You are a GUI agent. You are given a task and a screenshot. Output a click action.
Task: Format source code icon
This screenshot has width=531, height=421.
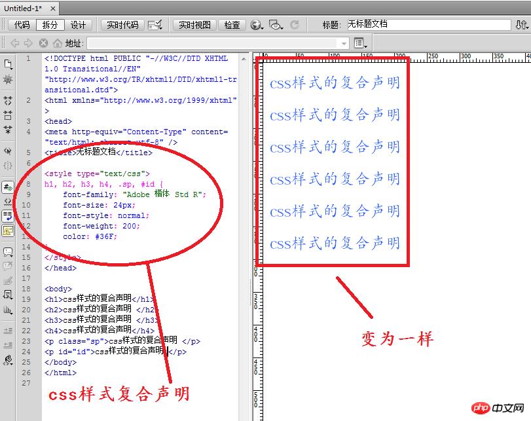[8, 360]
